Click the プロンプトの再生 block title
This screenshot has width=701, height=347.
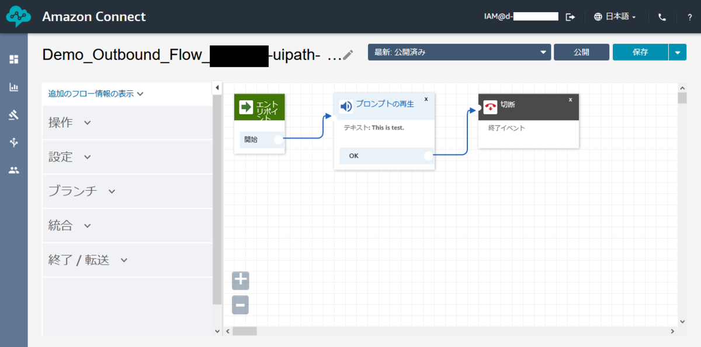click(x=385, y=104)
